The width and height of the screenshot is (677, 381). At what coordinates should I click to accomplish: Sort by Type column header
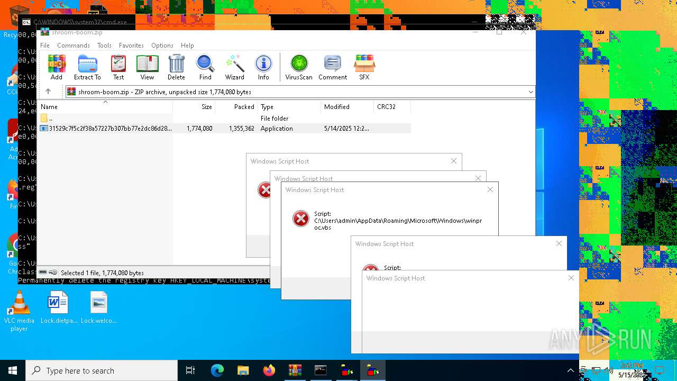tap(289, 107)
